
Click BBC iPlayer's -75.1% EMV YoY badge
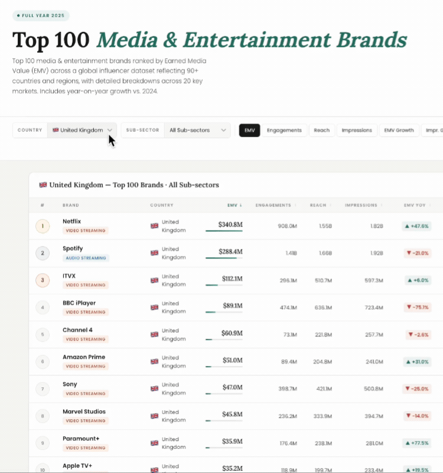point(418,307)
